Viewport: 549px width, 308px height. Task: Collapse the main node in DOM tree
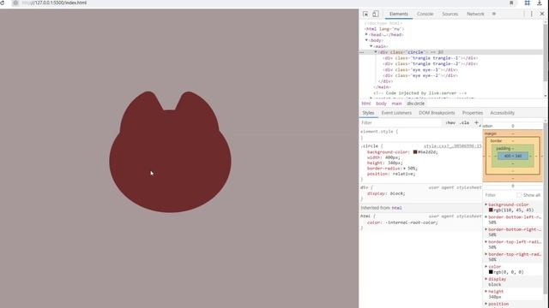pos(371,46)
